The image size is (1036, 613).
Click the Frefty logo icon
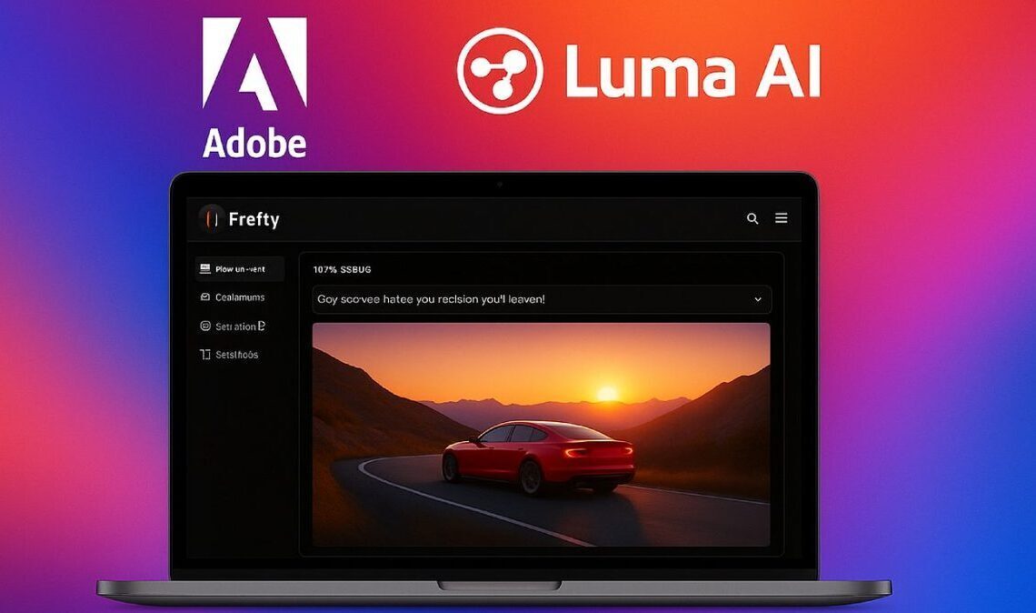[x=212, y=218]
